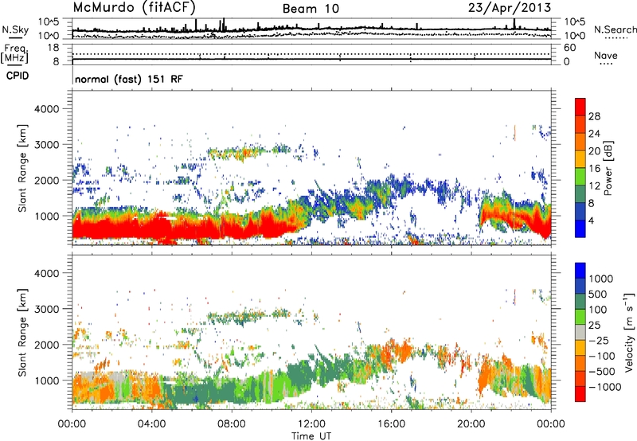Click the "Time UT" axis title

pos(311,436)
